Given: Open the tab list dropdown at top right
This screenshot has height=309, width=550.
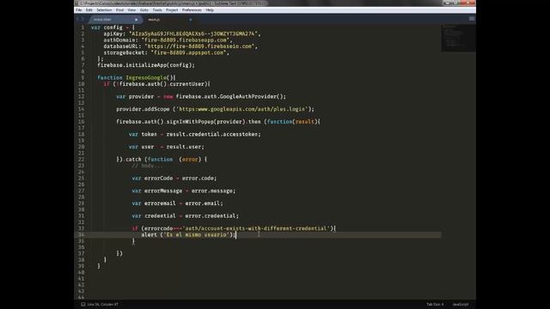Looking at the screenshot, I should point(472,19).
